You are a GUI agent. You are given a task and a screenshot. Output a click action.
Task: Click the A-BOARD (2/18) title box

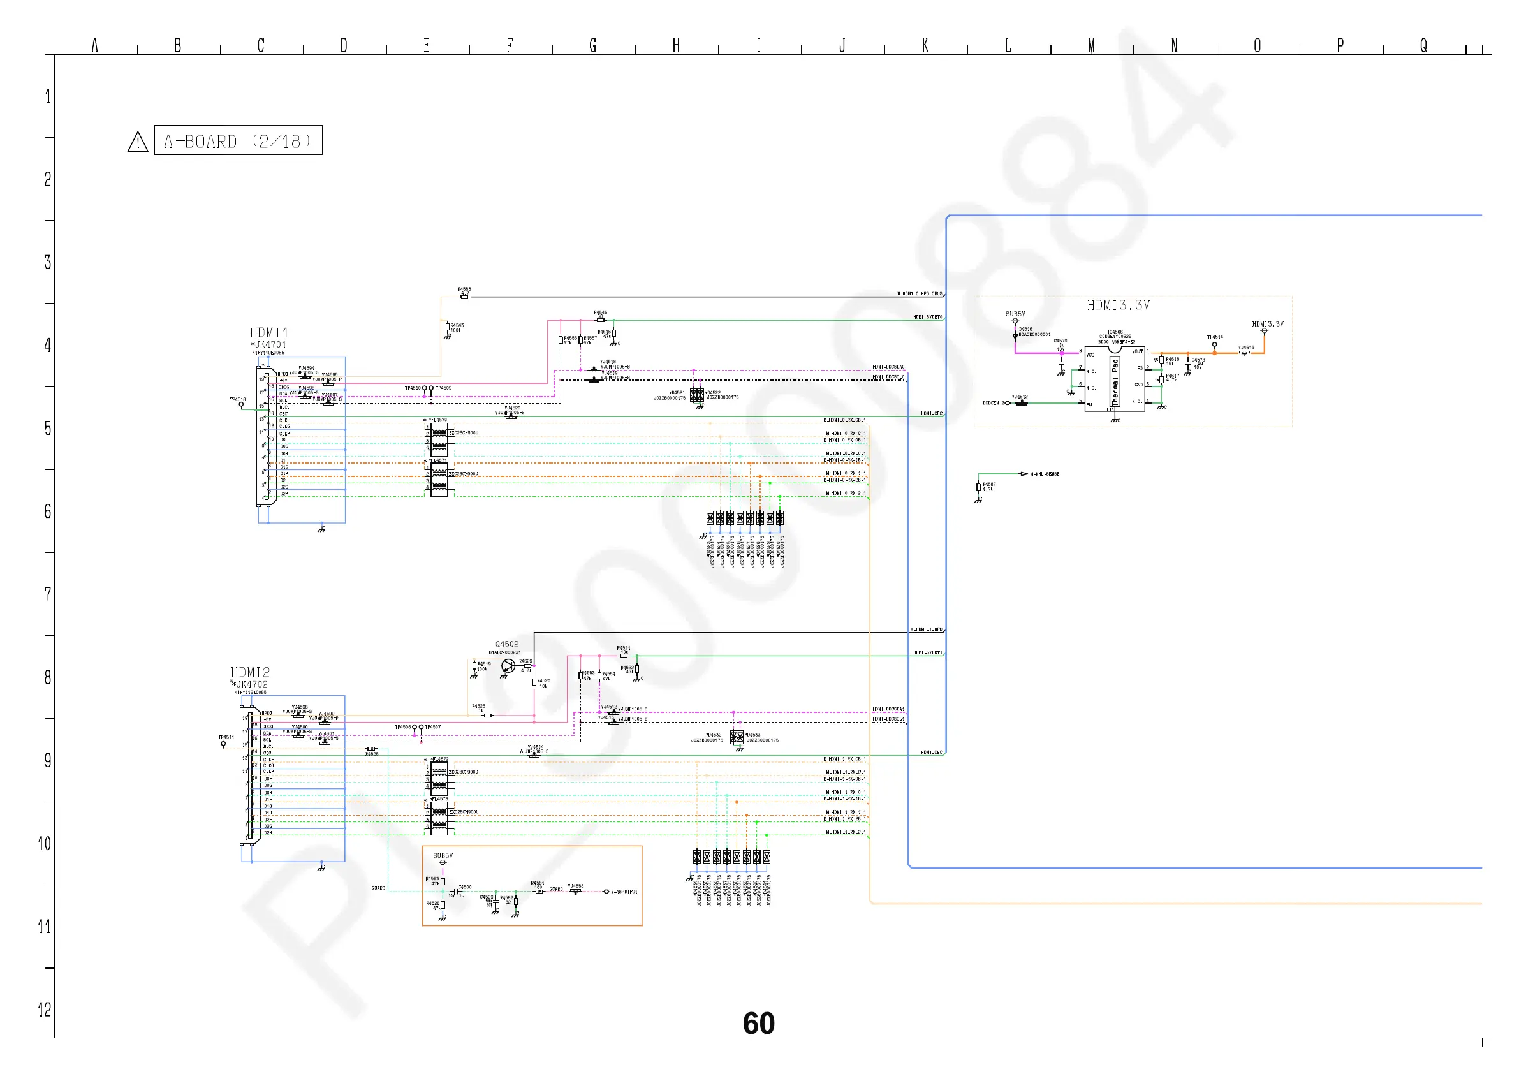238,141
